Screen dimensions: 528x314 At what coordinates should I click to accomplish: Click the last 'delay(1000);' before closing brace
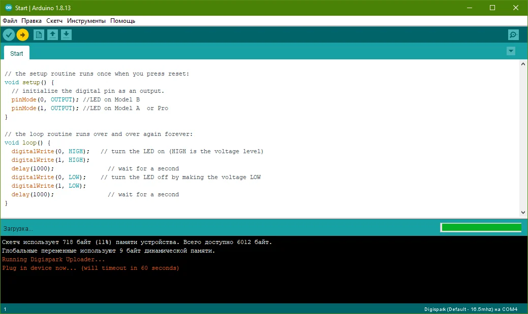(x=33, y=194)
